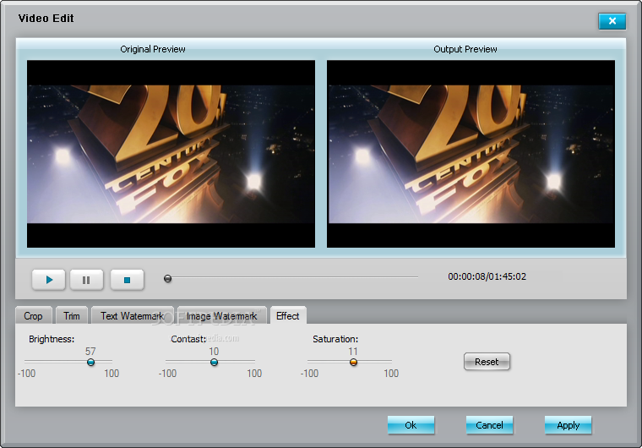Apply the effect settings

coord(568,425)
